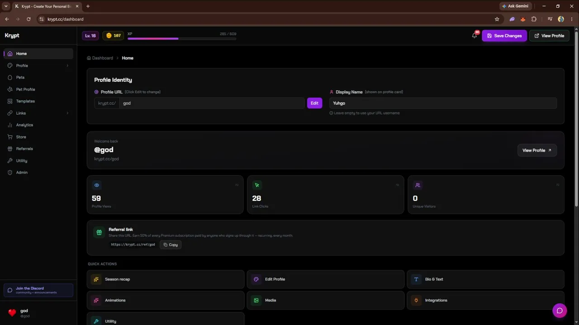The image size is (579, 325).
Task: Click the Pet Profile sidebar icon
Action: 10,89
